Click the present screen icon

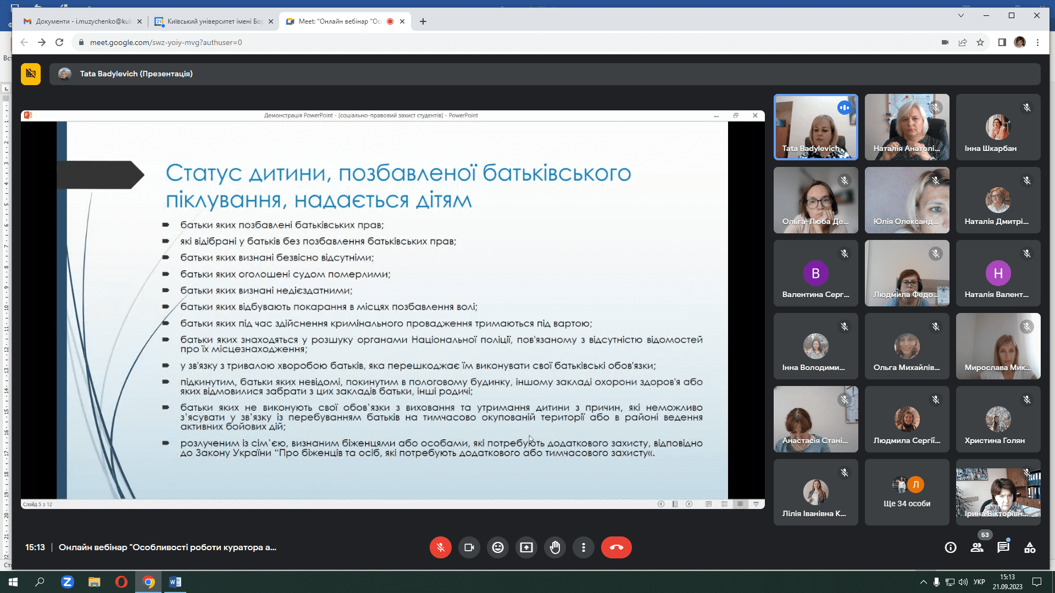click(526, 547)
